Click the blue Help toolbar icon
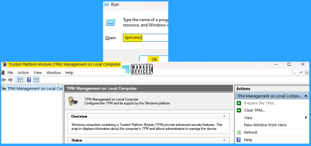311x146 pixels. pyautogui.click(x=29, y=80)
